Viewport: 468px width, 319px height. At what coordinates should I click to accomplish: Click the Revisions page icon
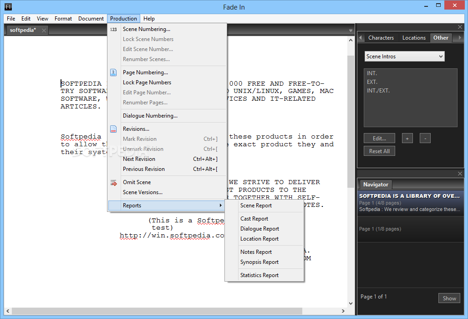tap(113, 129)
